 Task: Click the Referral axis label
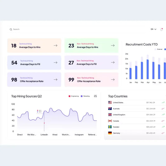point(92,135)
